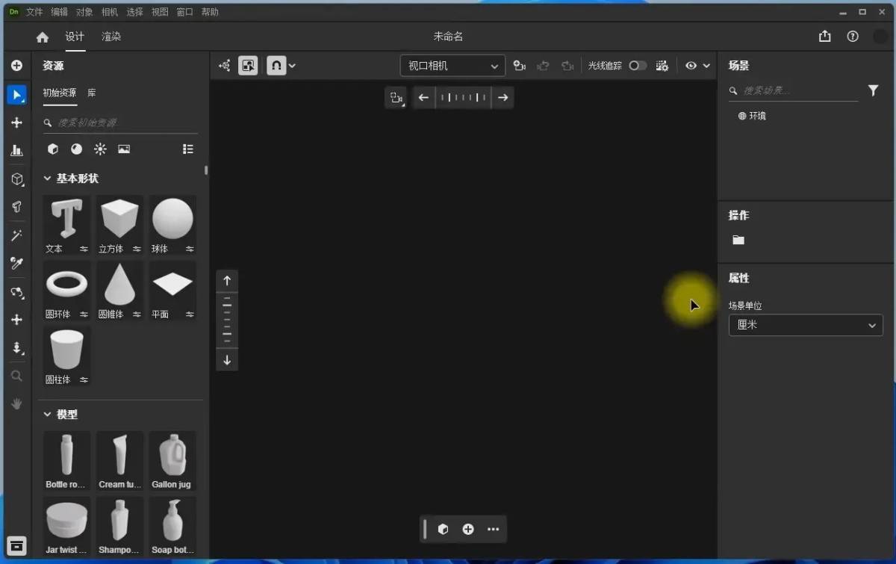The image size is (896, 564).
Task: Toggle the eye visibility display options
Action: (691, 66)
